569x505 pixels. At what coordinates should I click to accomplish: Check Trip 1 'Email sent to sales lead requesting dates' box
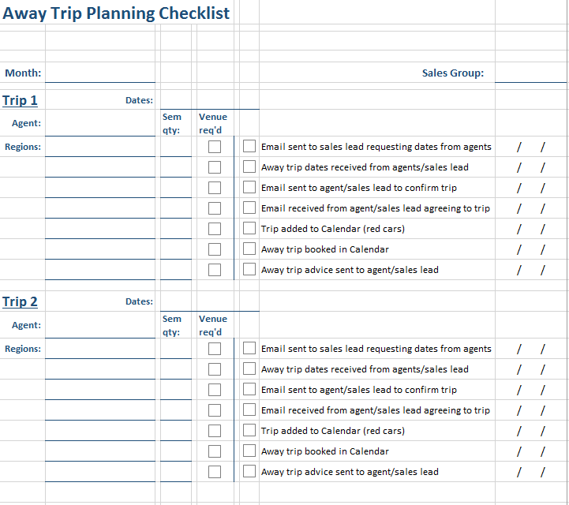click(x=249, y=146)
